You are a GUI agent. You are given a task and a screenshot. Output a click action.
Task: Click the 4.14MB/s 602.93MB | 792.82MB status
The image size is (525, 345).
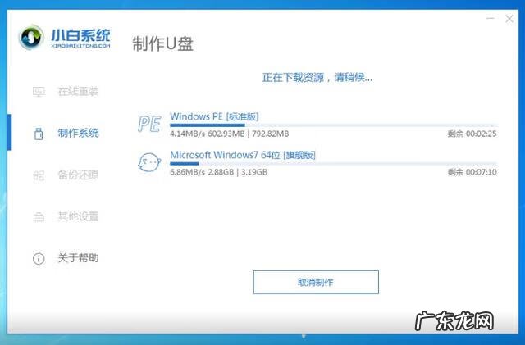click(x=230, y=134)
